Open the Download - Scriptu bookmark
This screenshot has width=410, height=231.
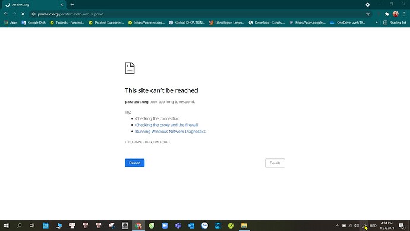pos(266,23)
